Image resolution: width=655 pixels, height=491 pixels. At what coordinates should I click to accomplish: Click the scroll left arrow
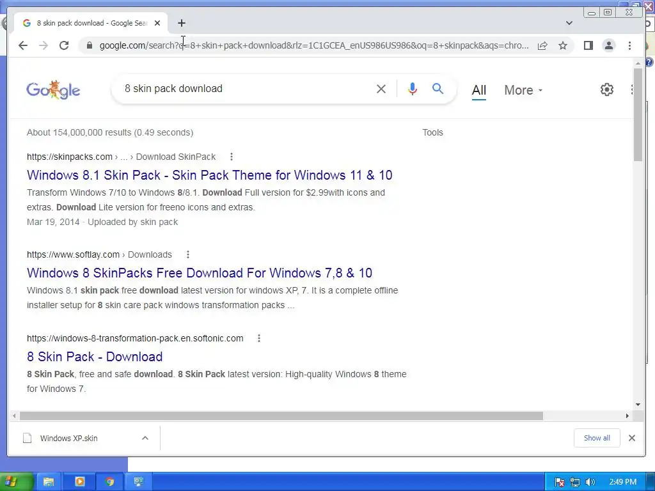14,416
